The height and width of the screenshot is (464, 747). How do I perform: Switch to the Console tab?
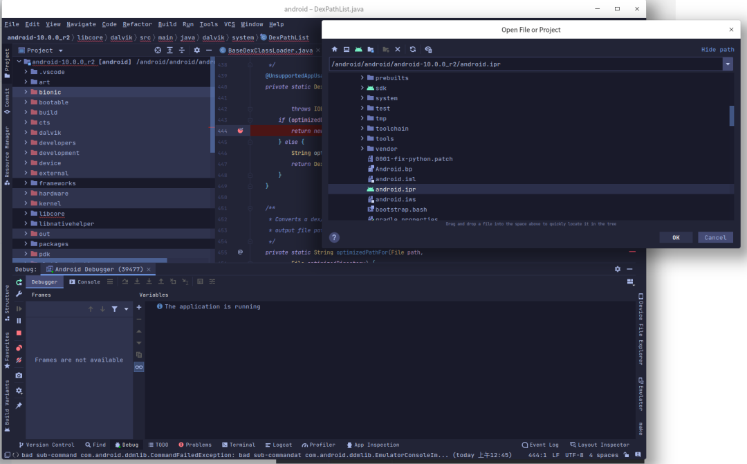pos(85,282)
